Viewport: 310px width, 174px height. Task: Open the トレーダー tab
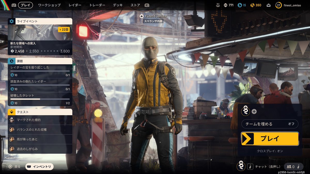coord(97,5)
